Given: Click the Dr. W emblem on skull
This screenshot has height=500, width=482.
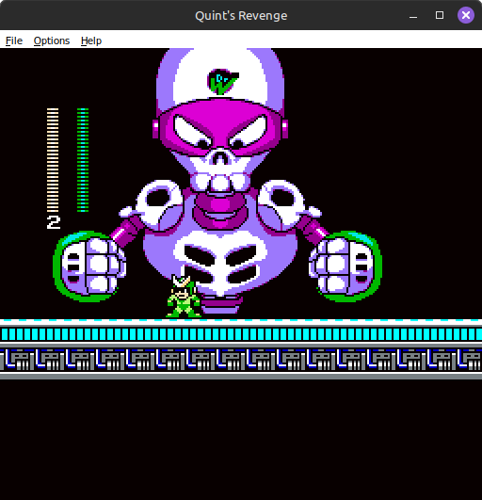Looking at the screenshot, I should 223,82.
